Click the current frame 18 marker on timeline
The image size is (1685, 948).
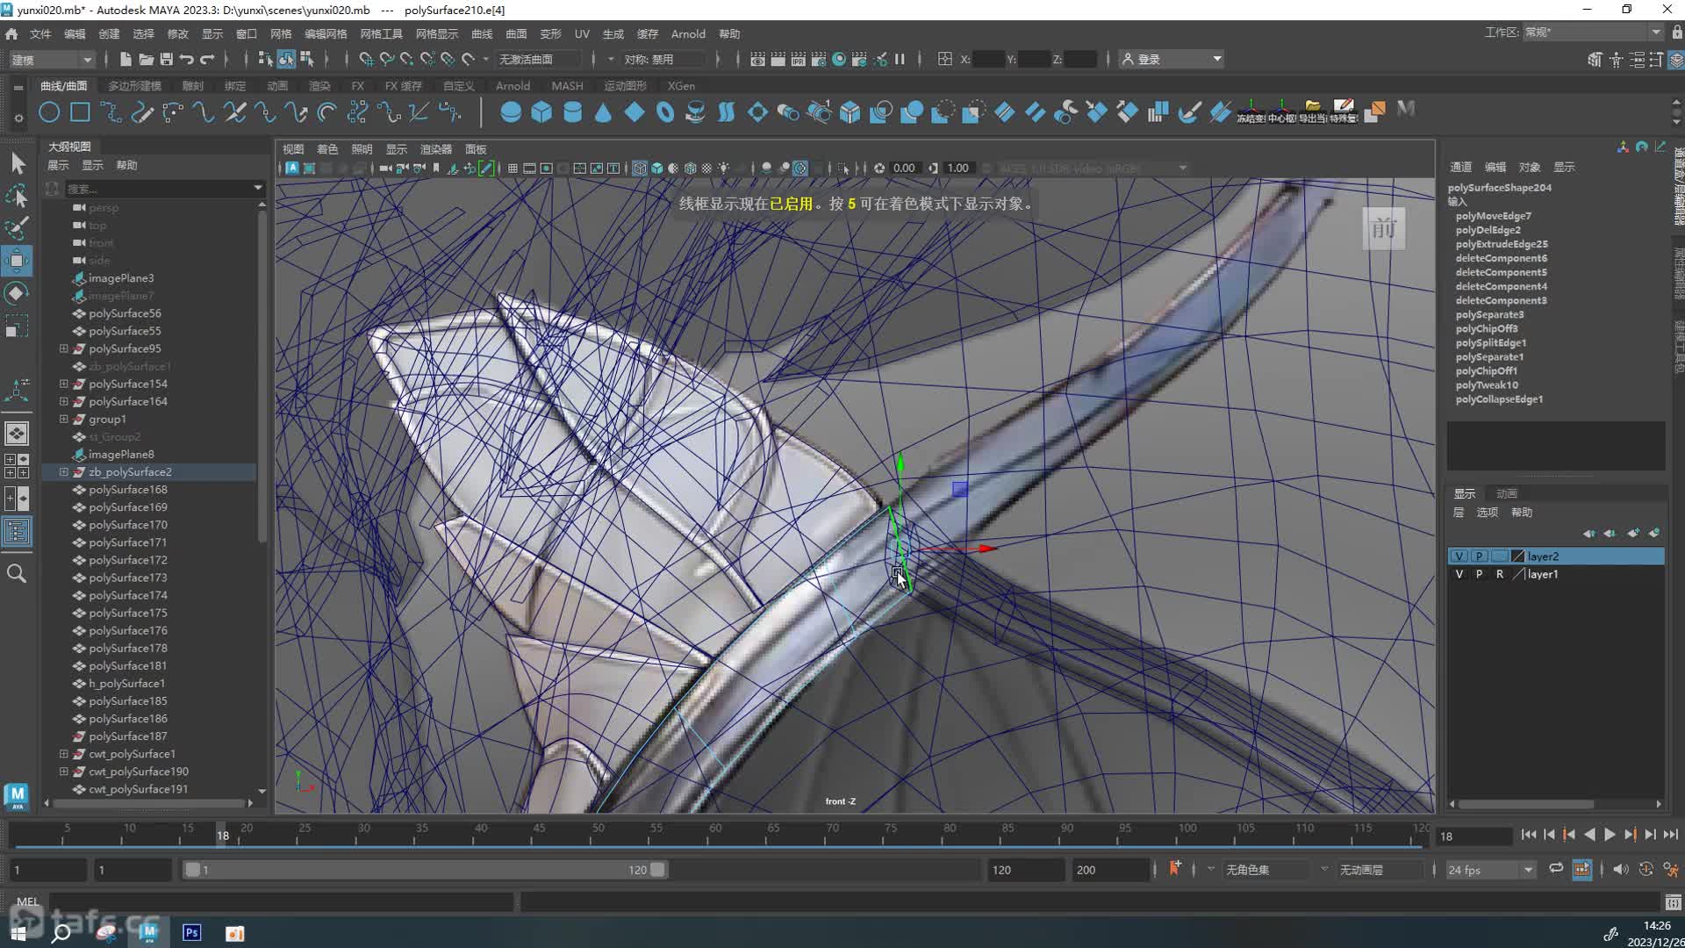pos(223,836)
